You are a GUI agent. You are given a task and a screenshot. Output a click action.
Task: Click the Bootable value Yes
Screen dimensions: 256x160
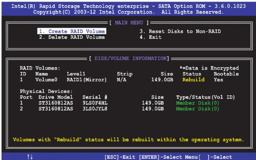[x=218, y=80]
